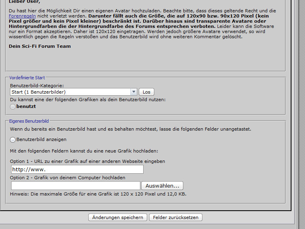Click the 'Option 2 - Grafik' label text
Screen dimensions: 305x229
pos(68,178)
